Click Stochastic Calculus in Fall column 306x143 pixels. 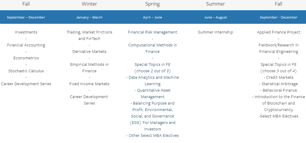point(26,71)
